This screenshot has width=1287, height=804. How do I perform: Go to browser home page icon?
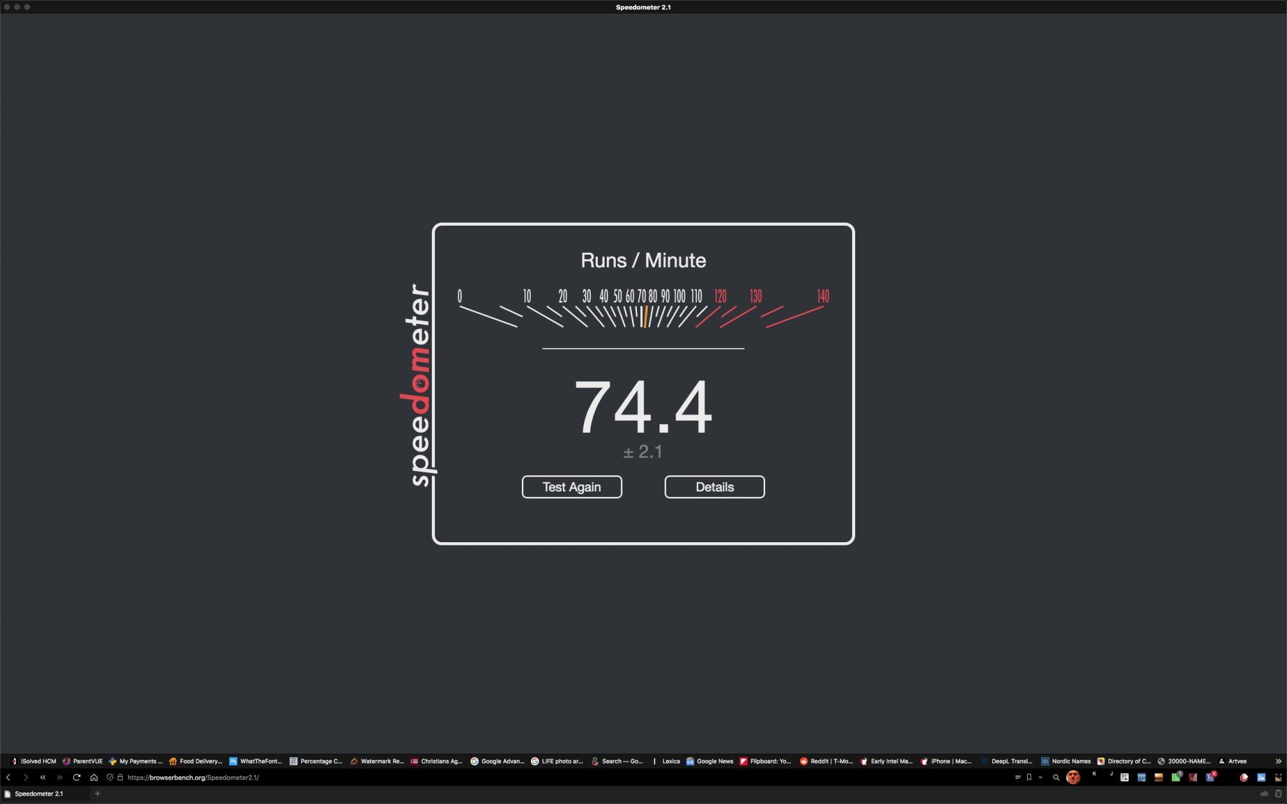[94, 778]
